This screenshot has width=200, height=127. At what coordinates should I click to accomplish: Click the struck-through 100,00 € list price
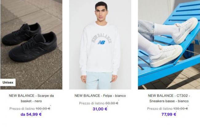pos(43,109)
